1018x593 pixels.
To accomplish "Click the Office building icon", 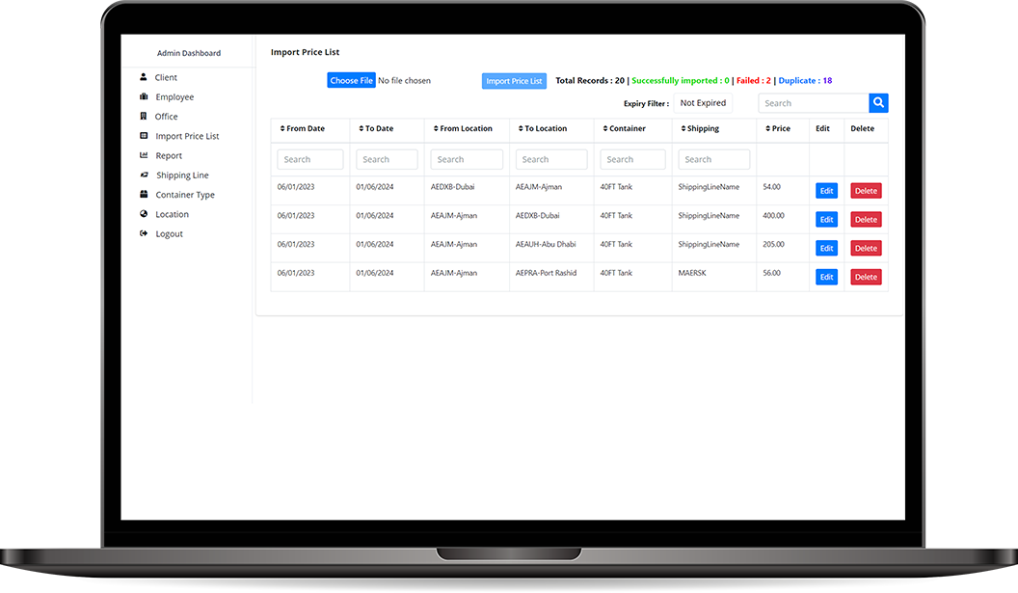I will 144,116.
